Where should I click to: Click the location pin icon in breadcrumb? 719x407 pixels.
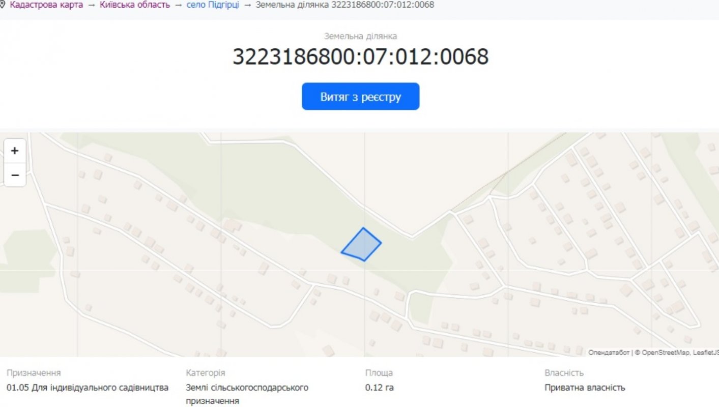3,5
